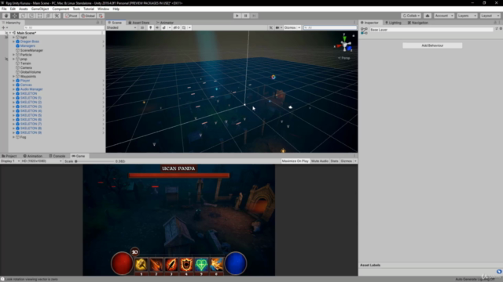The width and height of the screenshot is (503, 282).
Task: Select the Rotate tool in toolbar
Action: [23, 16]
